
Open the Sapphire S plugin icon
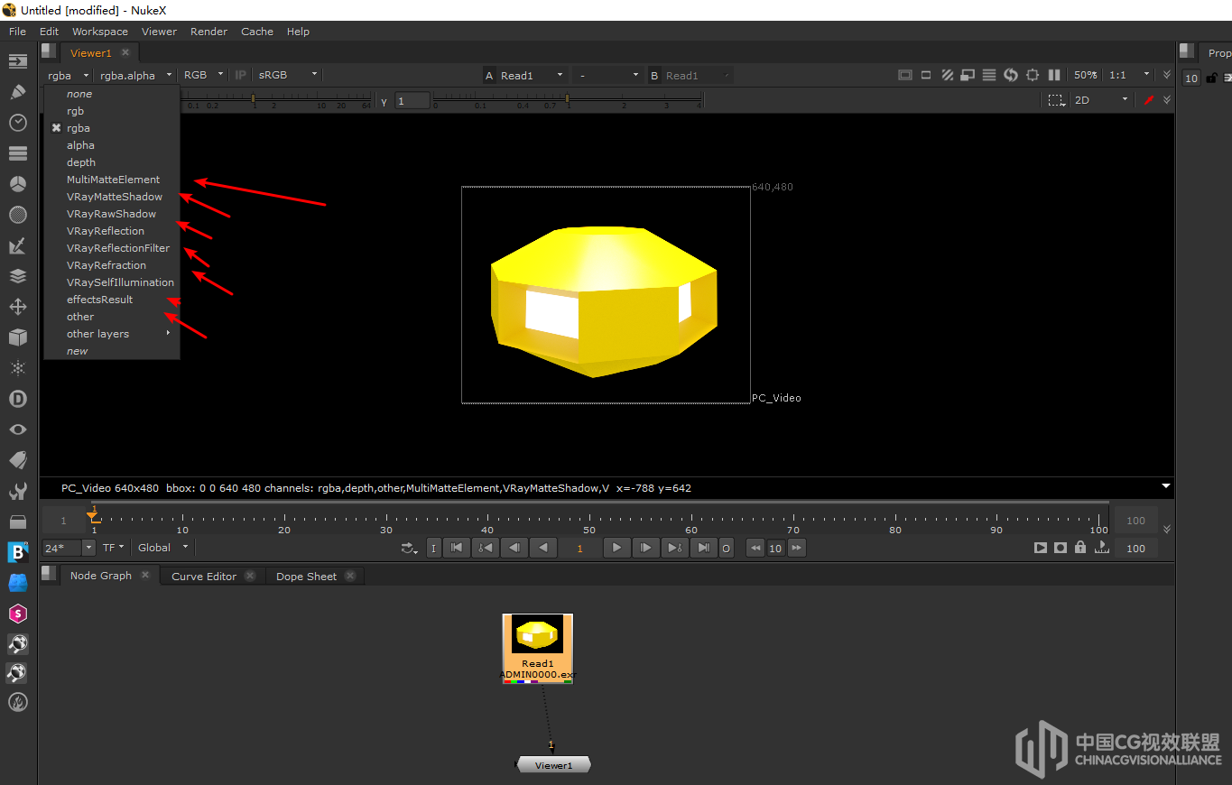coord(18,614)
